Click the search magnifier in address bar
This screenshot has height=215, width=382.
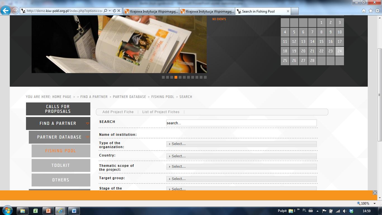[105, 11]
